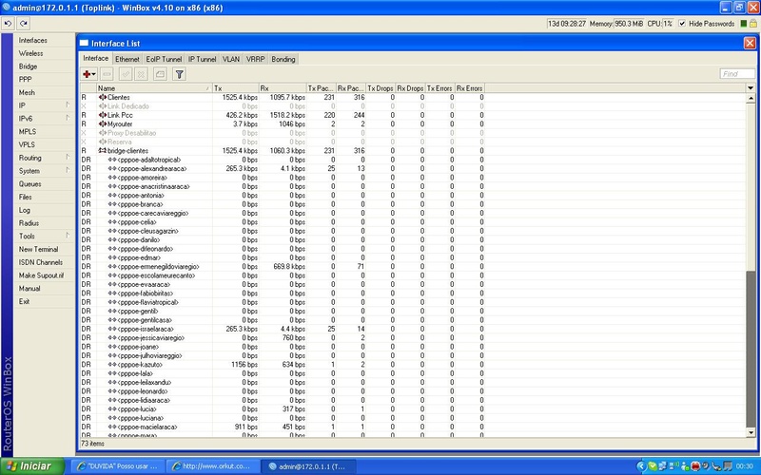Open PPP from the sidebar menu
The height and width of the screenshot is (475, 761).
44,80
